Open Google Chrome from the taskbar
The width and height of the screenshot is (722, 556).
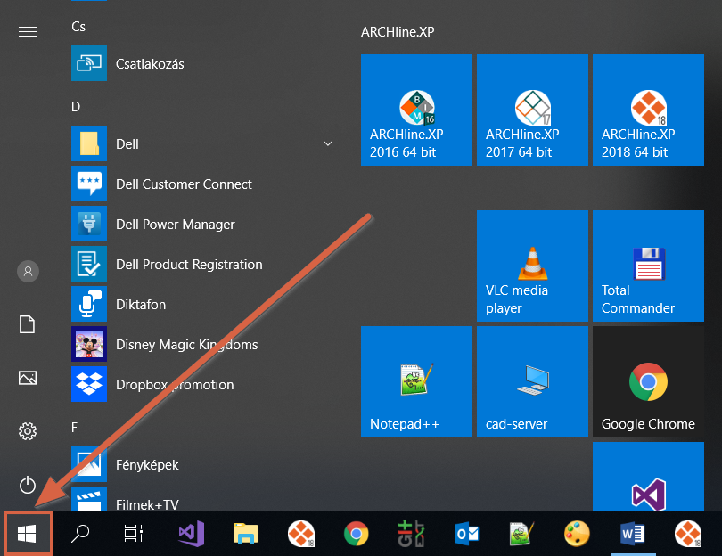[x=356, y=534]
